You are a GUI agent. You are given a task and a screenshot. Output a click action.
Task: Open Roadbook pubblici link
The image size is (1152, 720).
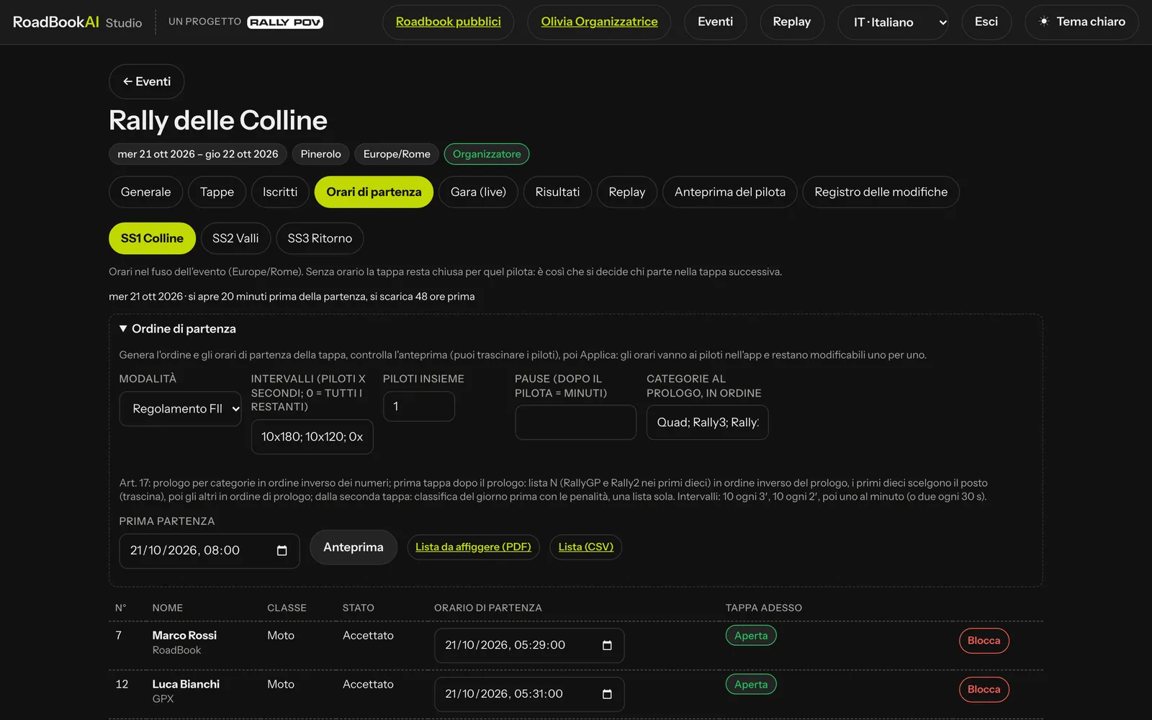[448, 22]
